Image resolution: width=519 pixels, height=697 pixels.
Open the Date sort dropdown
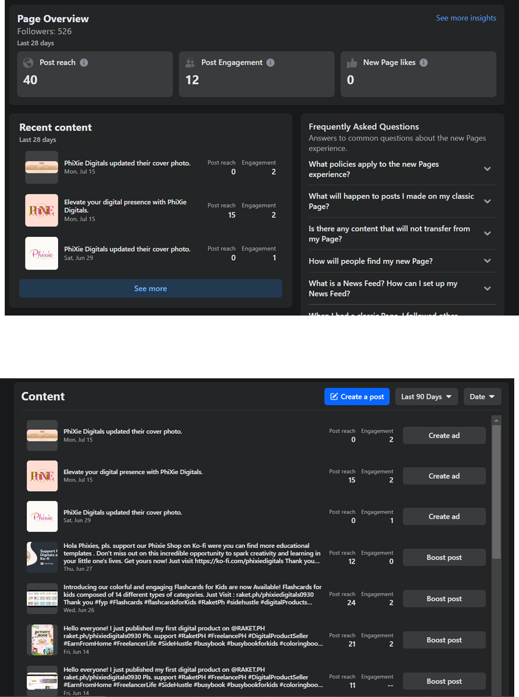[x=482, y=397]
